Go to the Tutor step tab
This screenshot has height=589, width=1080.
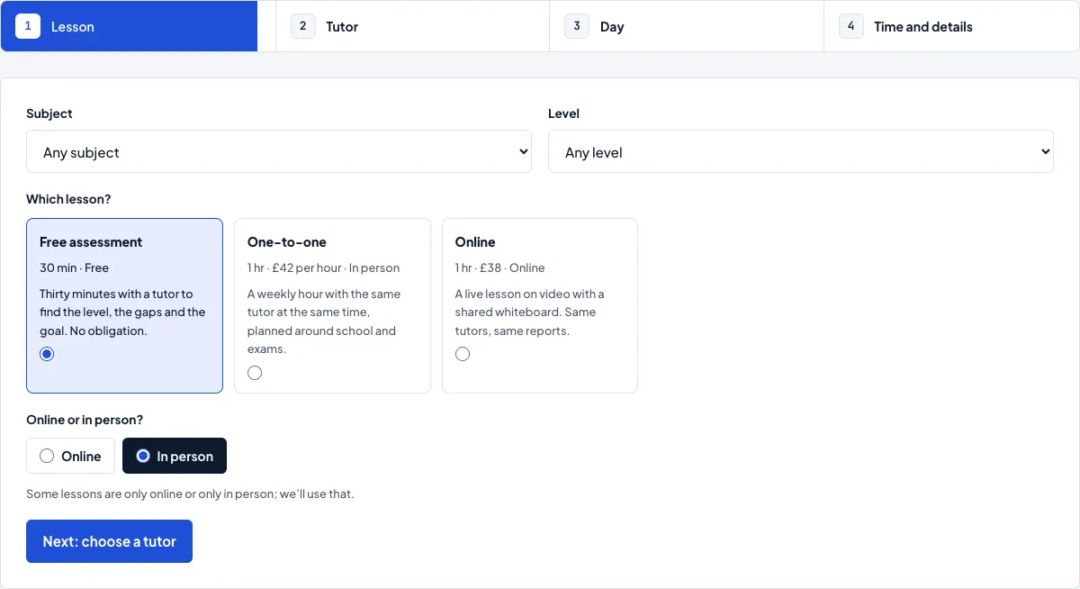click(412, 26)
